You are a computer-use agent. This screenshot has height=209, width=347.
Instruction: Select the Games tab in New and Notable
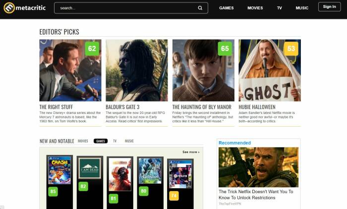pyautogui.click(x=101, y=141)
